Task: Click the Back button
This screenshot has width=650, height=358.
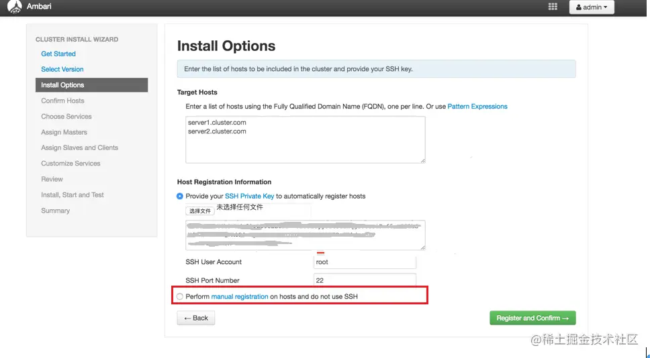Action: click(x=196, y=318)
